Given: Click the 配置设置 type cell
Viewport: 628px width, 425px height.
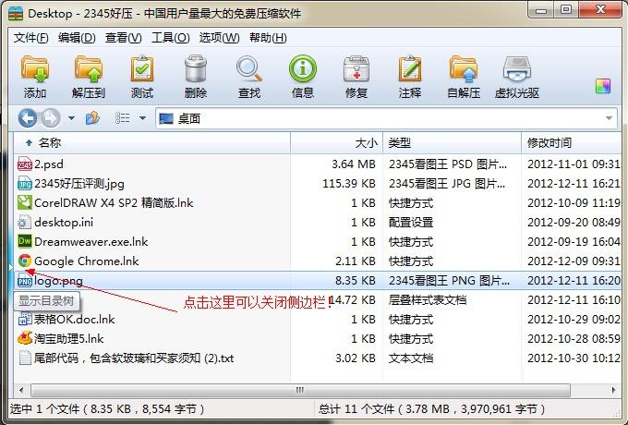Looking at the screenshot, I should tap(411, 223).
